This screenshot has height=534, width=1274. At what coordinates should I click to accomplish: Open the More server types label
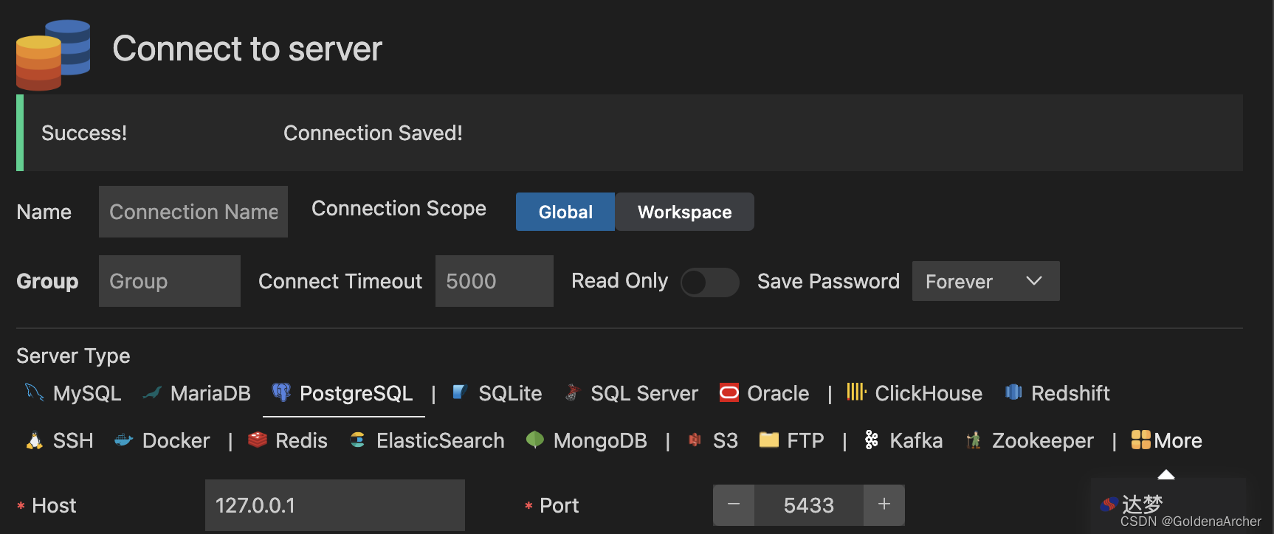[x=1178, y=440]
